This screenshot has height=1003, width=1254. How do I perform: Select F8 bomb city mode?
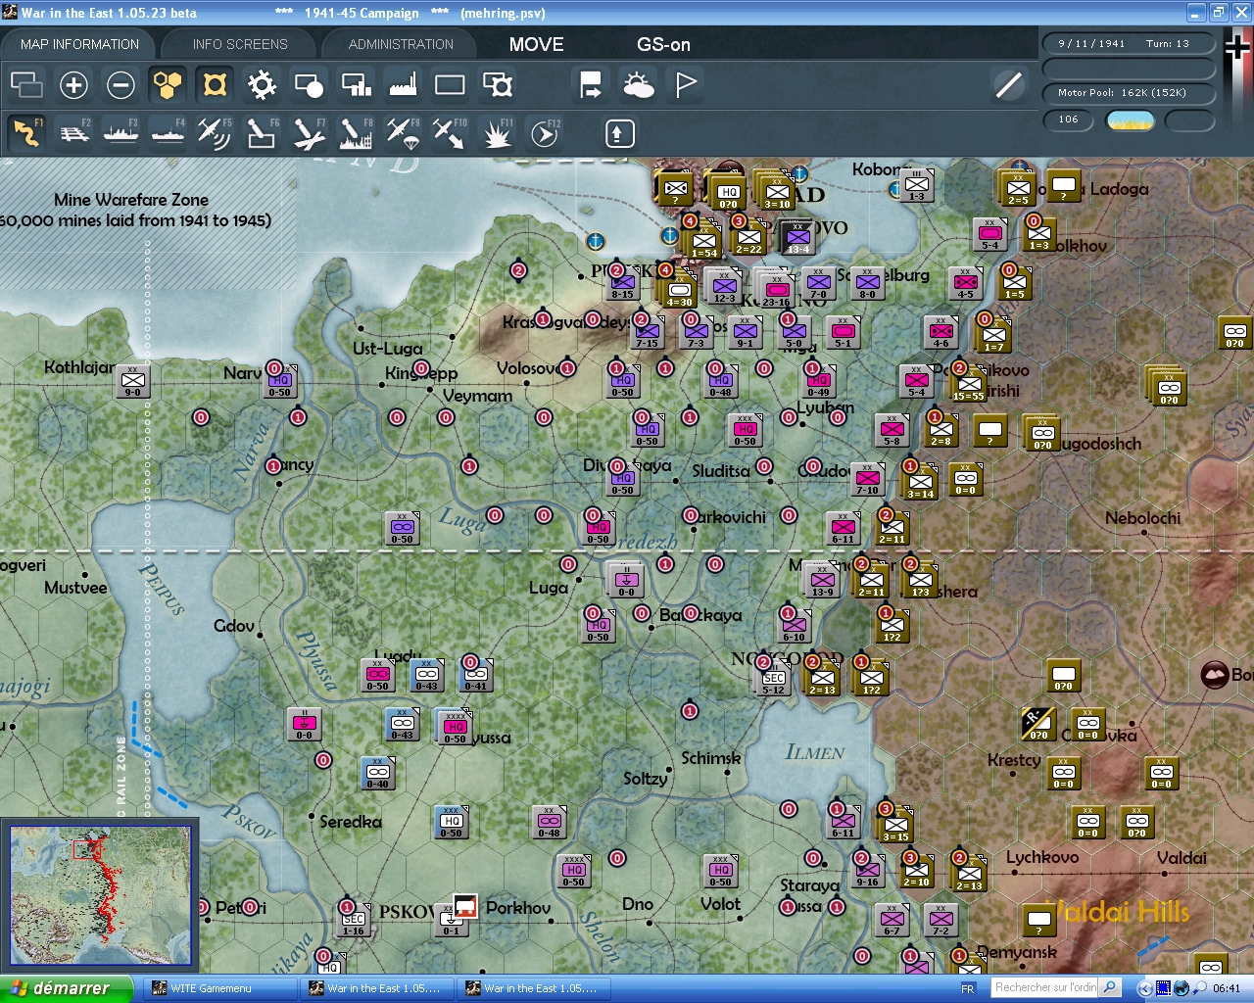tap(356, 132)
